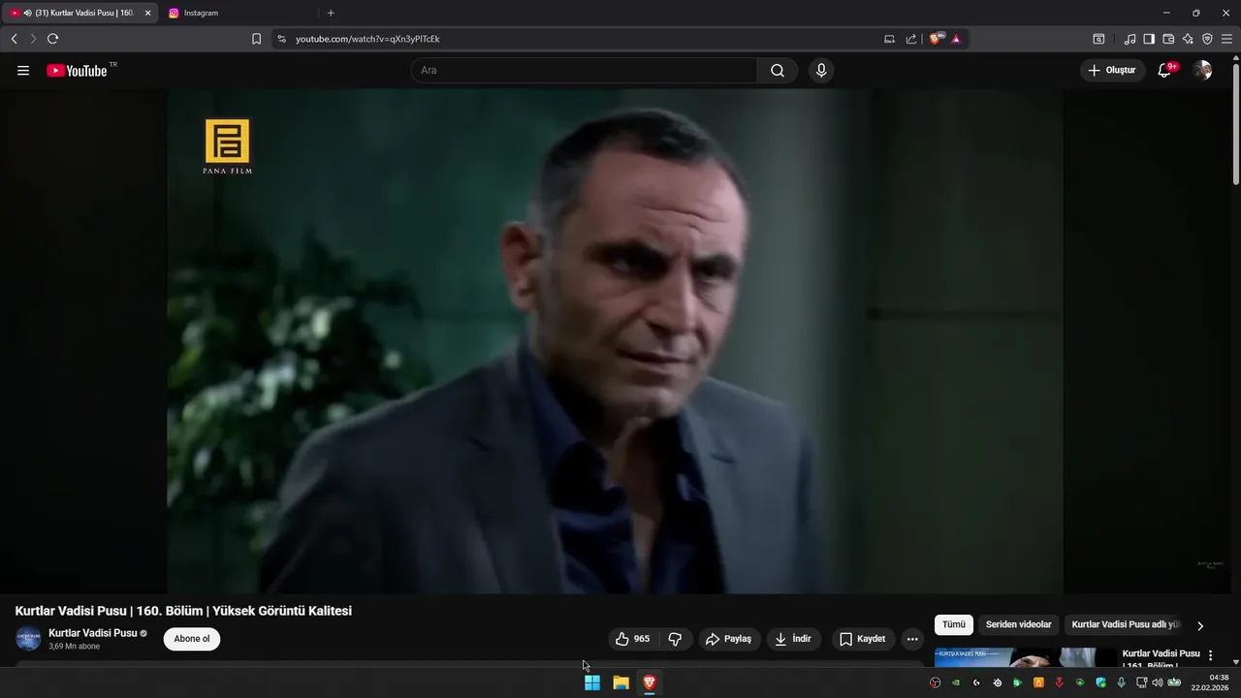Open Windows Security tray icon
Viewport: 1241px width, 698px height.
pos(1100,682)
